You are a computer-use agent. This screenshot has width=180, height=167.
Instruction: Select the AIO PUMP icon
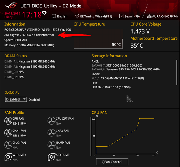[52, 157]
